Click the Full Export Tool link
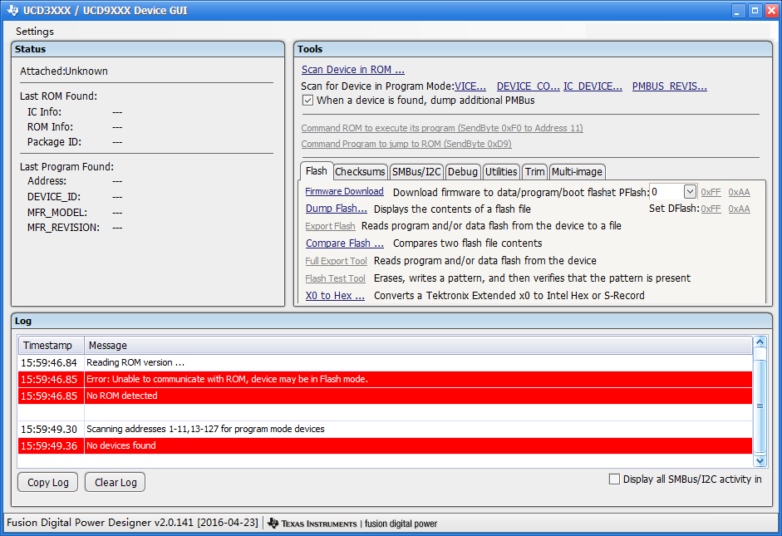The height and width of the screenshot is (536, 782). point(336,261)
